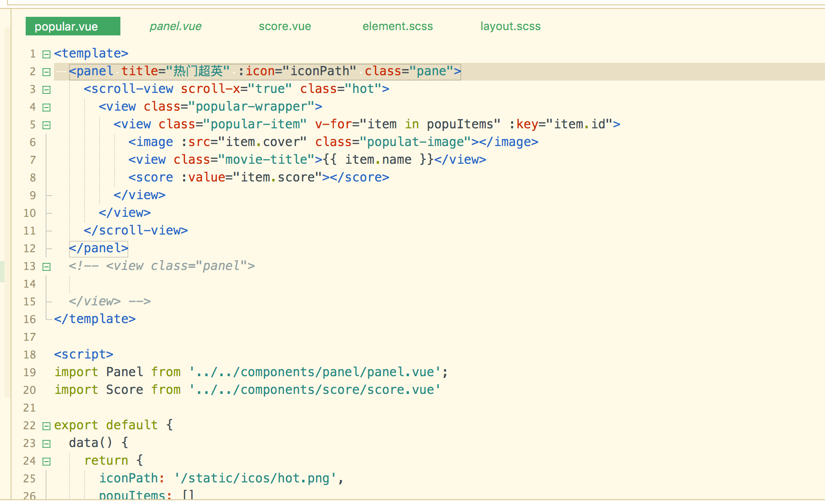The height and width of the screenshot is (501, 825).
Task: Select line number 12 in the gutter
Action: (30, 248)
